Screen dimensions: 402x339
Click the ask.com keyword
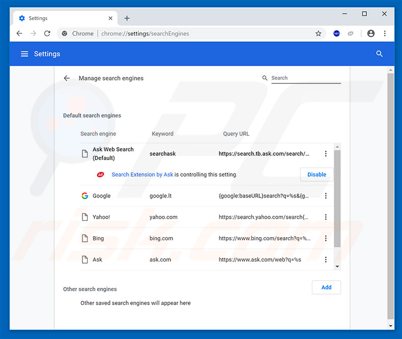click(160, 260)
